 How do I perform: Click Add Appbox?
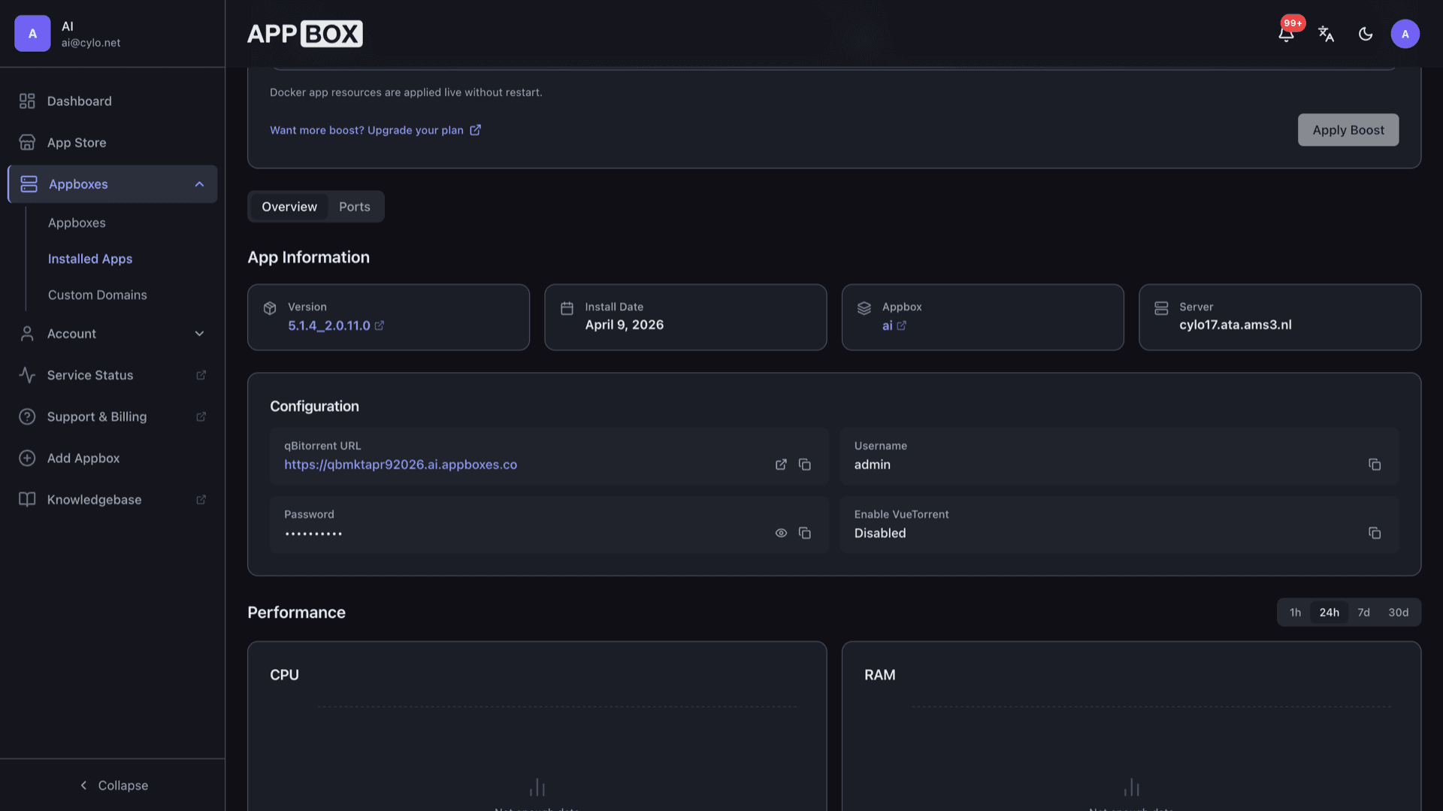click(x=113, y=458)
